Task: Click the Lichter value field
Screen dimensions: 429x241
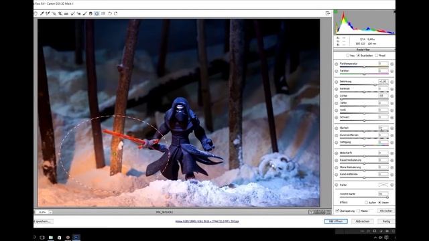Action: [x=383, y=96]
